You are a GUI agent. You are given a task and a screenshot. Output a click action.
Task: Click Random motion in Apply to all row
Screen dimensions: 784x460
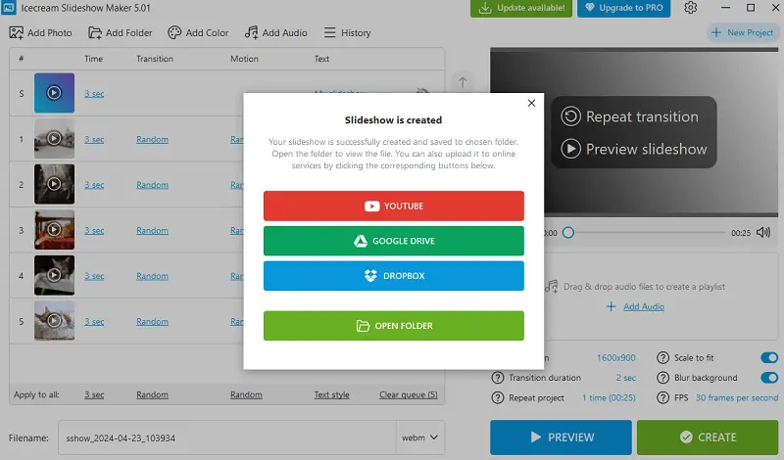point(246,394)
